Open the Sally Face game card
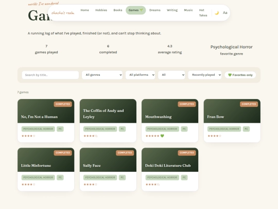 click(108, 169)
